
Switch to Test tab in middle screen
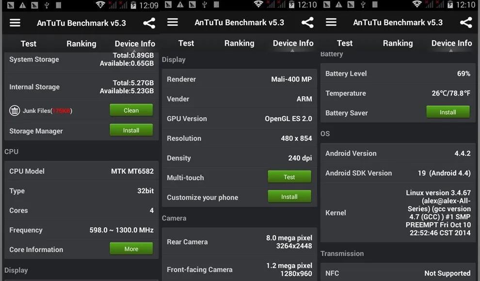(x=186, y=43)
